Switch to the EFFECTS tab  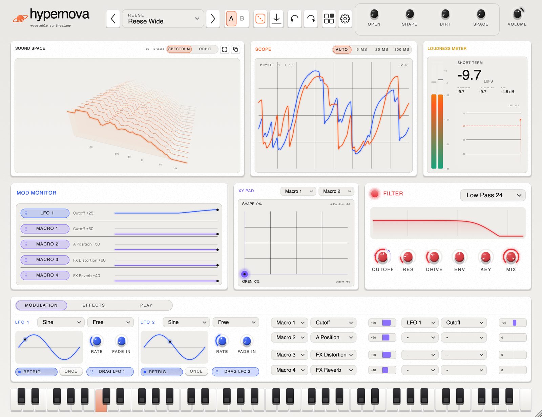click(x=94, y=305)
